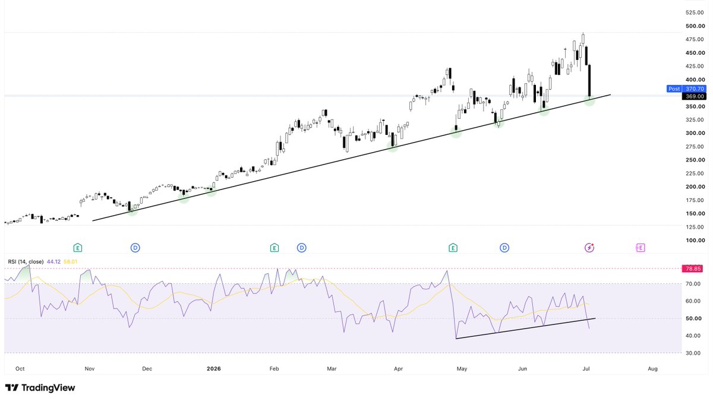Click the Nov label on the time axis
The height and width of the screenshot is (401, 713).
(x=90, y=369)
